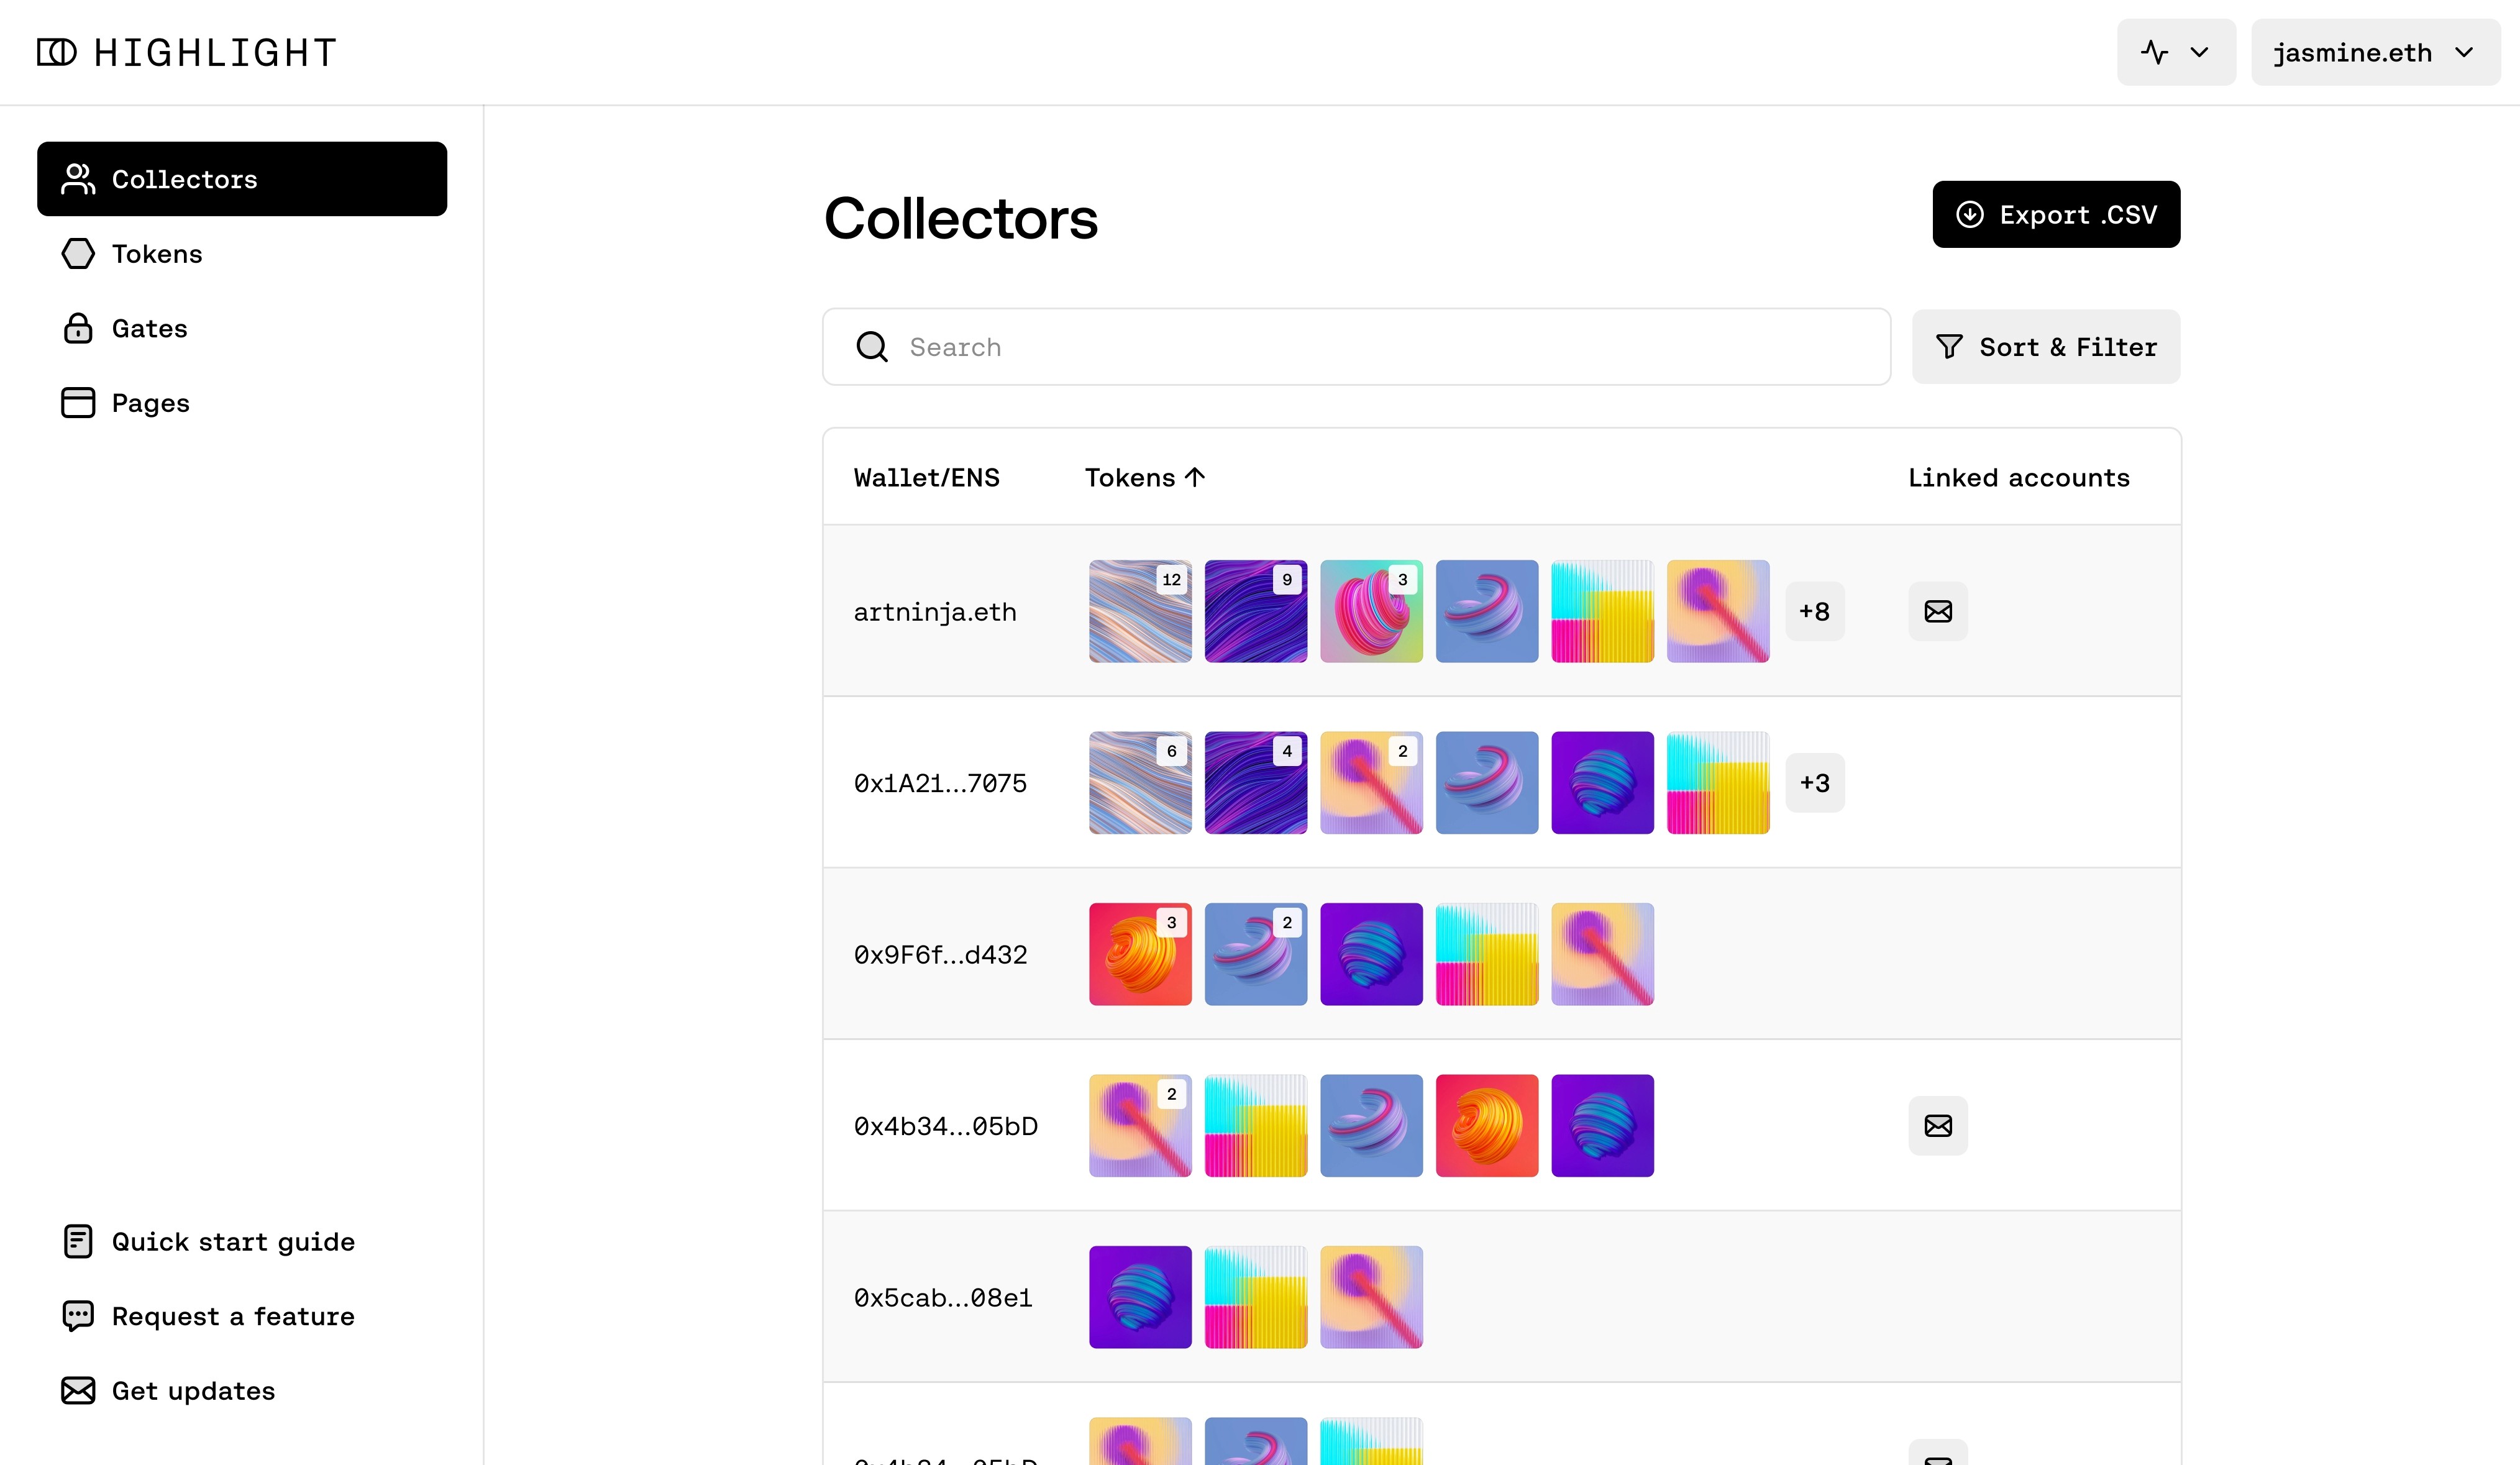Click the search magnifier icon

872,347
